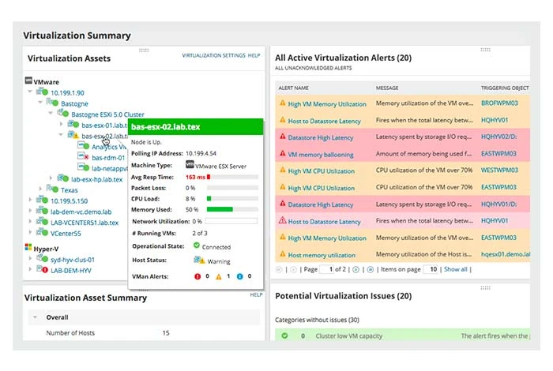Click the '2 of 3' running VMs value
The width and height of the screenshot is (553, 371).
(x=200, y=233)
